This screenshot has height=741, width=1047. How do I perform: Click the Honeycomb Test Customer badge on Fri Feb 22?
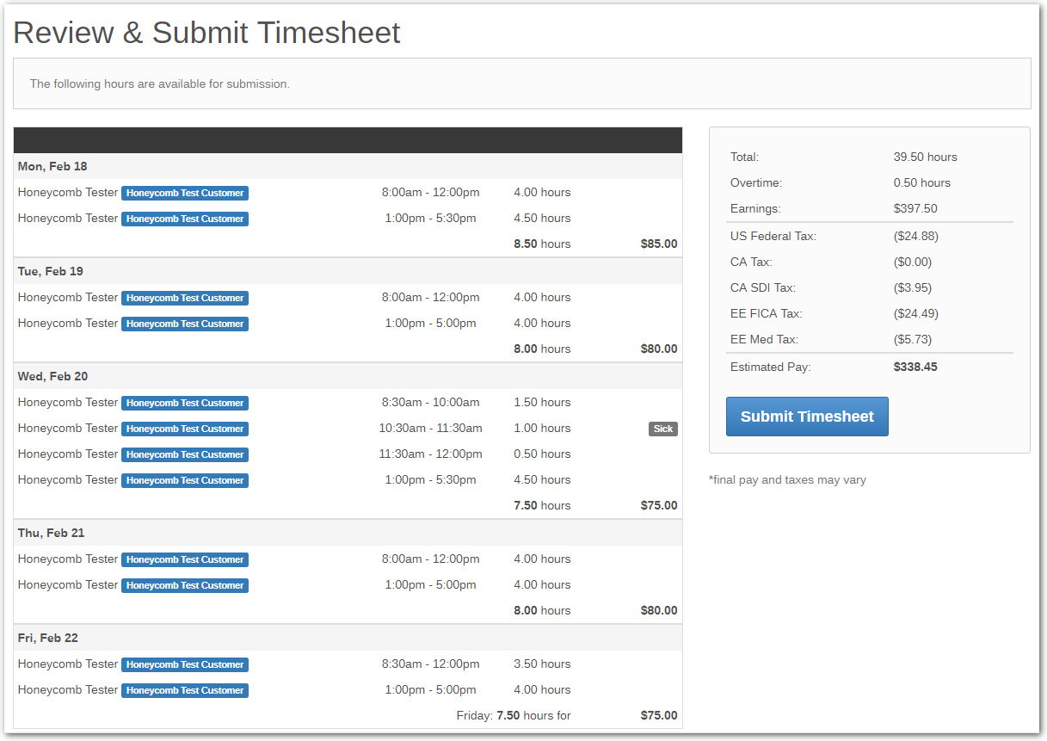click(x=184, y=664)
